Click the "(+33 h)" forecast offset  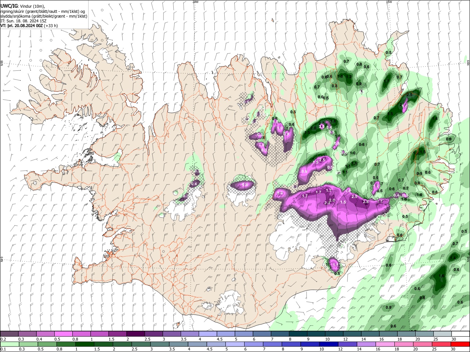point(51,26)
